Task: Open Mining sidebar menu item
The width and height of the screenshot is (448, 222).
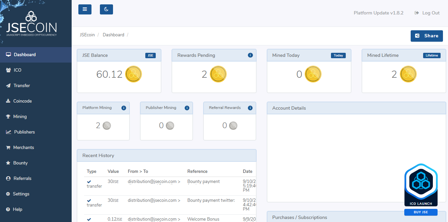Action: click(x=36, y=116)
